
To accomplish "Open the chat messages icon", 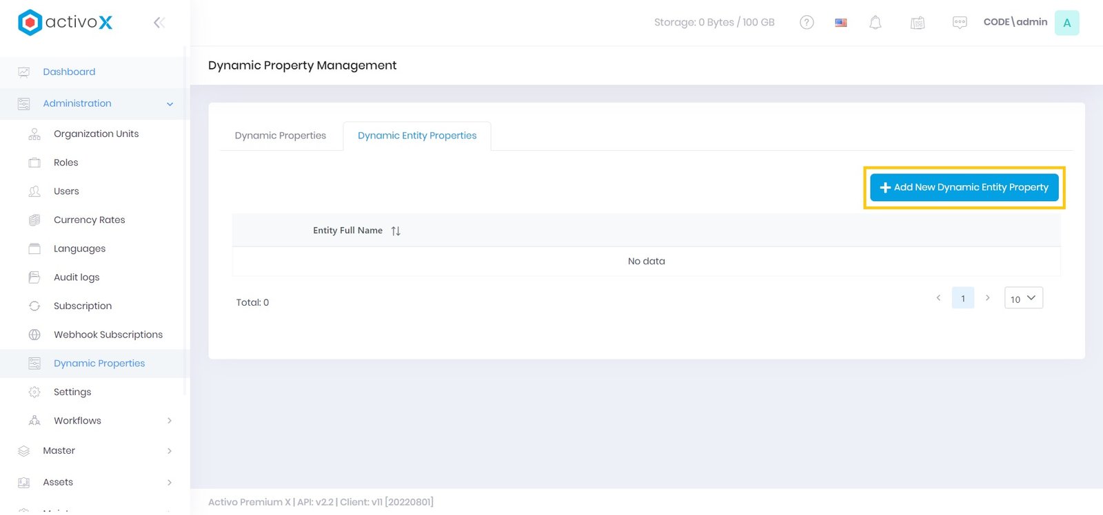I will click(x=960, y=23).
